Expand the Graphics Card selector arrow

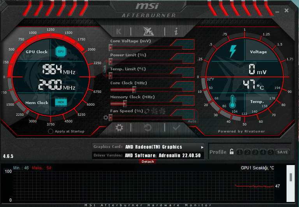click(202, 147)
